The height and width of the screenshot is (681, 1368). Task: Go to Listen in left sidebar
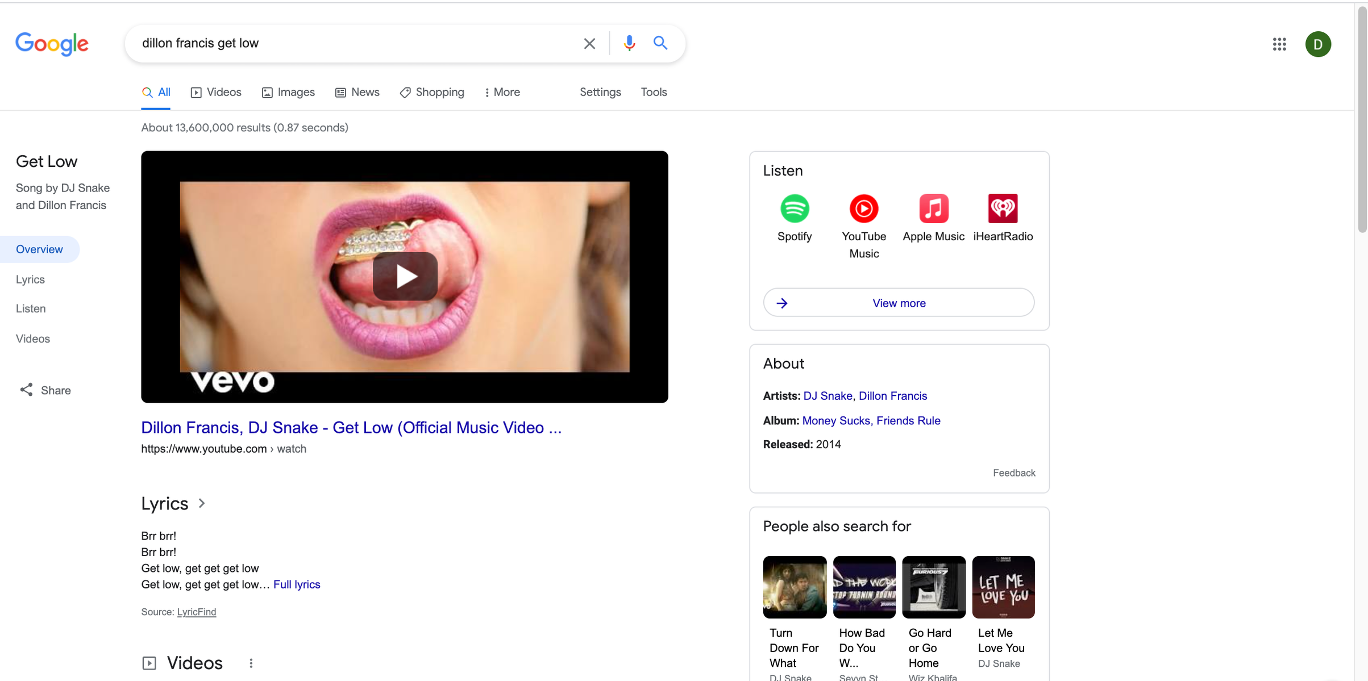31,308
